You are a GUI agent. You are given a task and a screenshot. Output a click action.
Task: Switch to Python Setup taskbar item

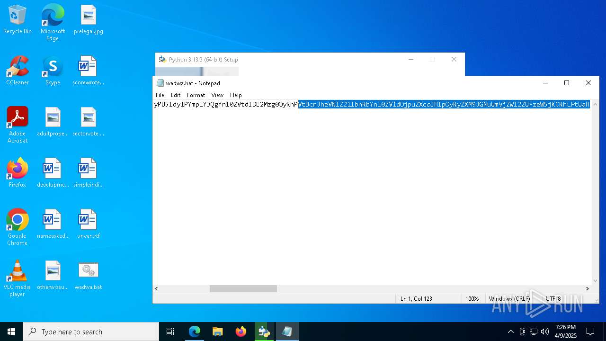(x=264, y=332)
